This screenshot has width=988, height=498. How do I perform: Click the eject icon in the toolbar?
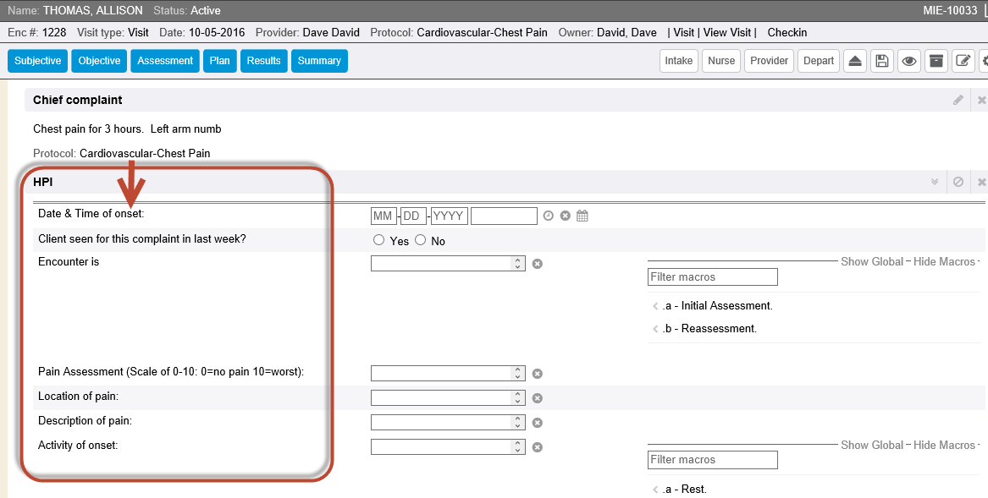click(855, 61)
